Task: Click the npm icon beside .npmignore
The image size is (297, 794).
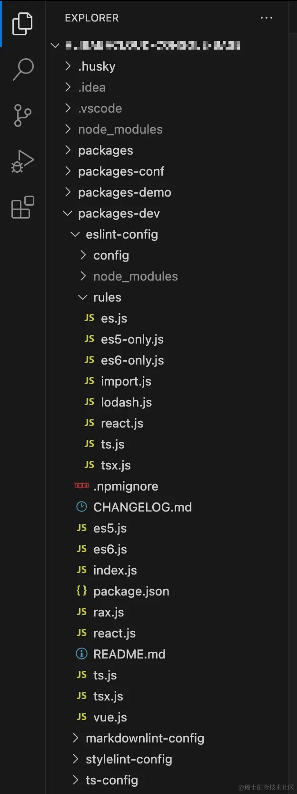Action: click(82, 486)
